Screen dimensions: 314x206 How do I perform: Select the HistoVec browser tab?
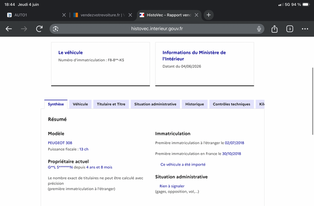coord(169,15)
